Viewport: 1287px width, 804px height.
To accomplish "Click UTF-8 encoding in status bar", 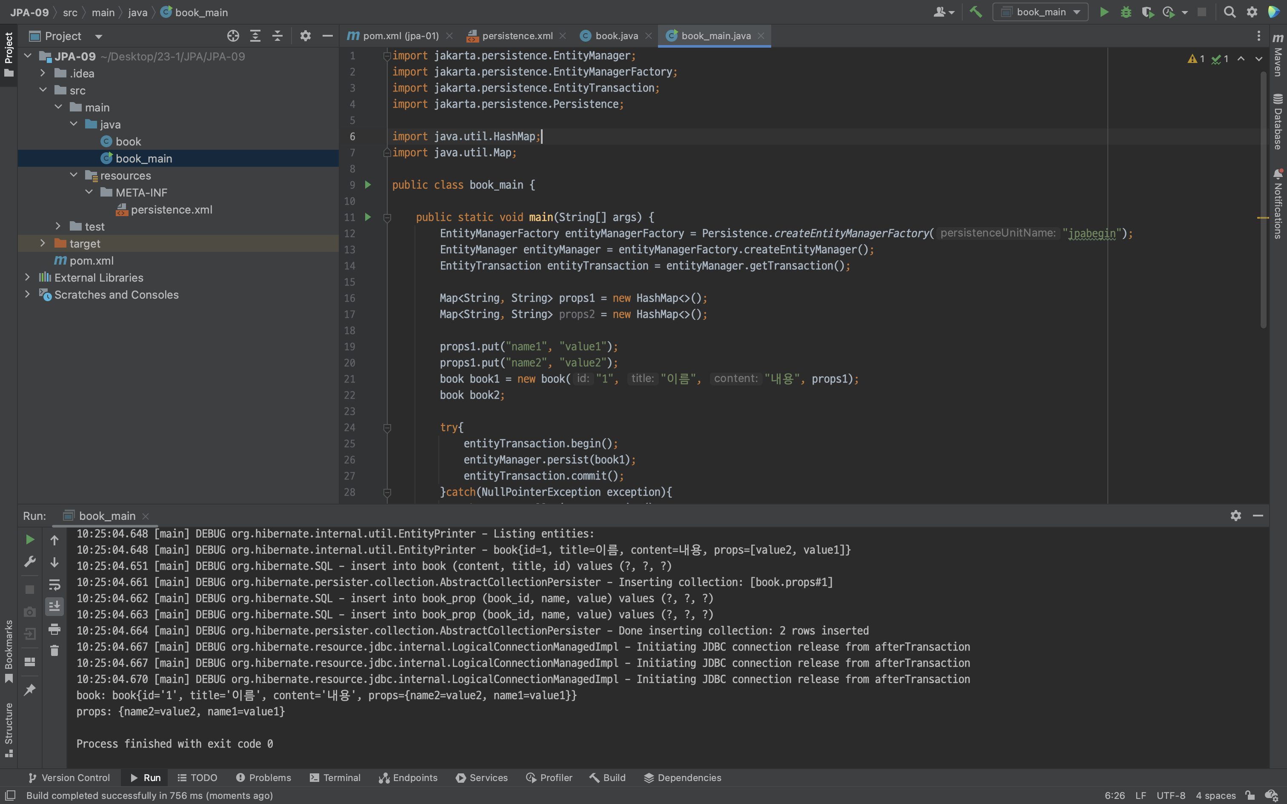I will [x=1170, y=795].
